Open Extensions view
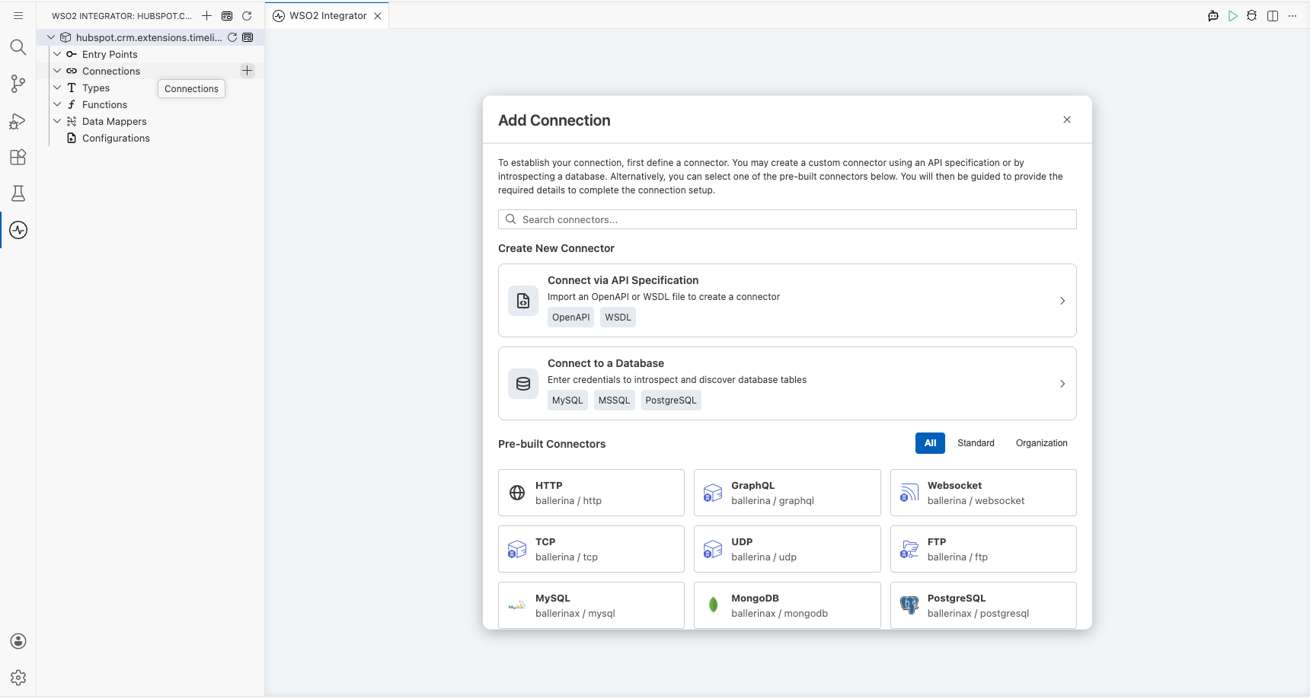This screenshot has width=1310, height=699. [x=18, y=157]
